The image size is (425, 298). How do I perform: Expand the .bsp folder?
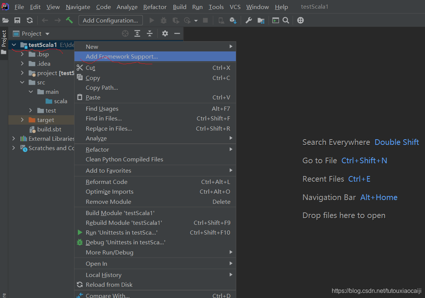point(22,54)
